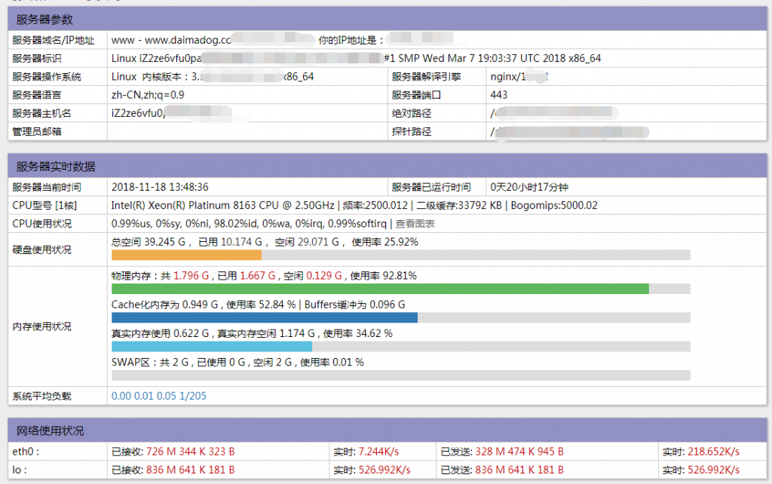This screenshot has width=772, height=484.
Task: Click the 服务器操作系统 label cell
Action: tap(57, 76)
